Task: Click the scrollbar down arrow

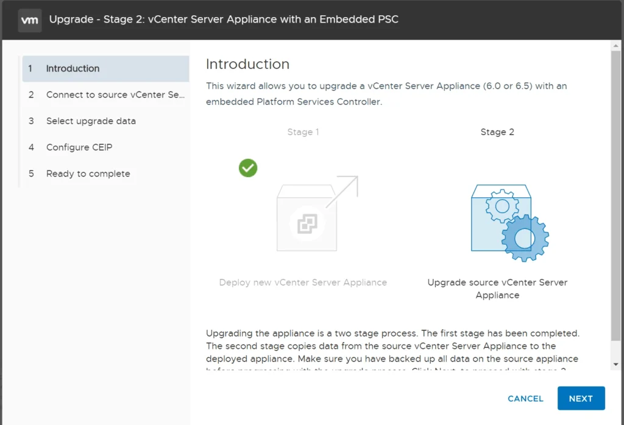Action: point(615,364)
